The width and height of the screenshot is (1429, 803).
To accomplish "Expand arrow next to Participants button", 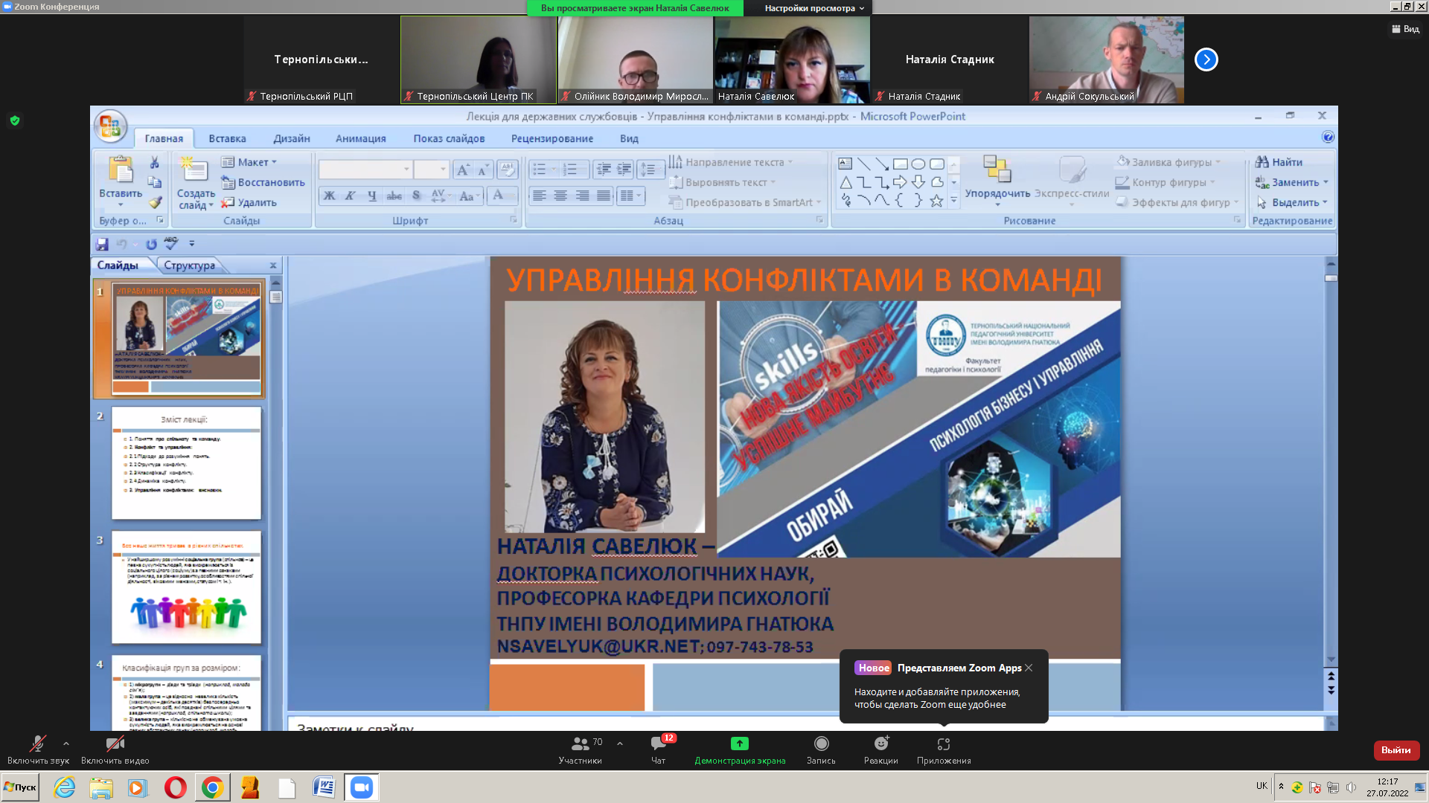I will 620,743.
